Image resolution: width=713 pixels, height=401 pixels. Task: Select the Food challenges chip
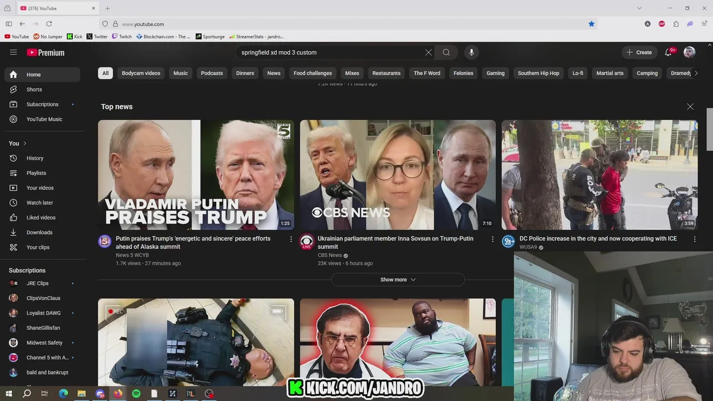coord(312,73)
